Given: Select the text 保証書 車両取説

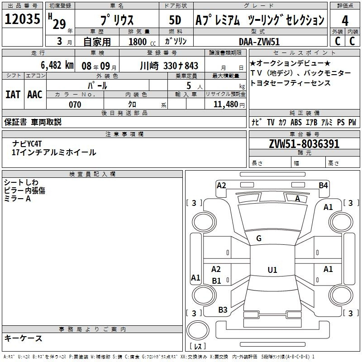Looking at the screenshot, I should (x=33, y=122).
